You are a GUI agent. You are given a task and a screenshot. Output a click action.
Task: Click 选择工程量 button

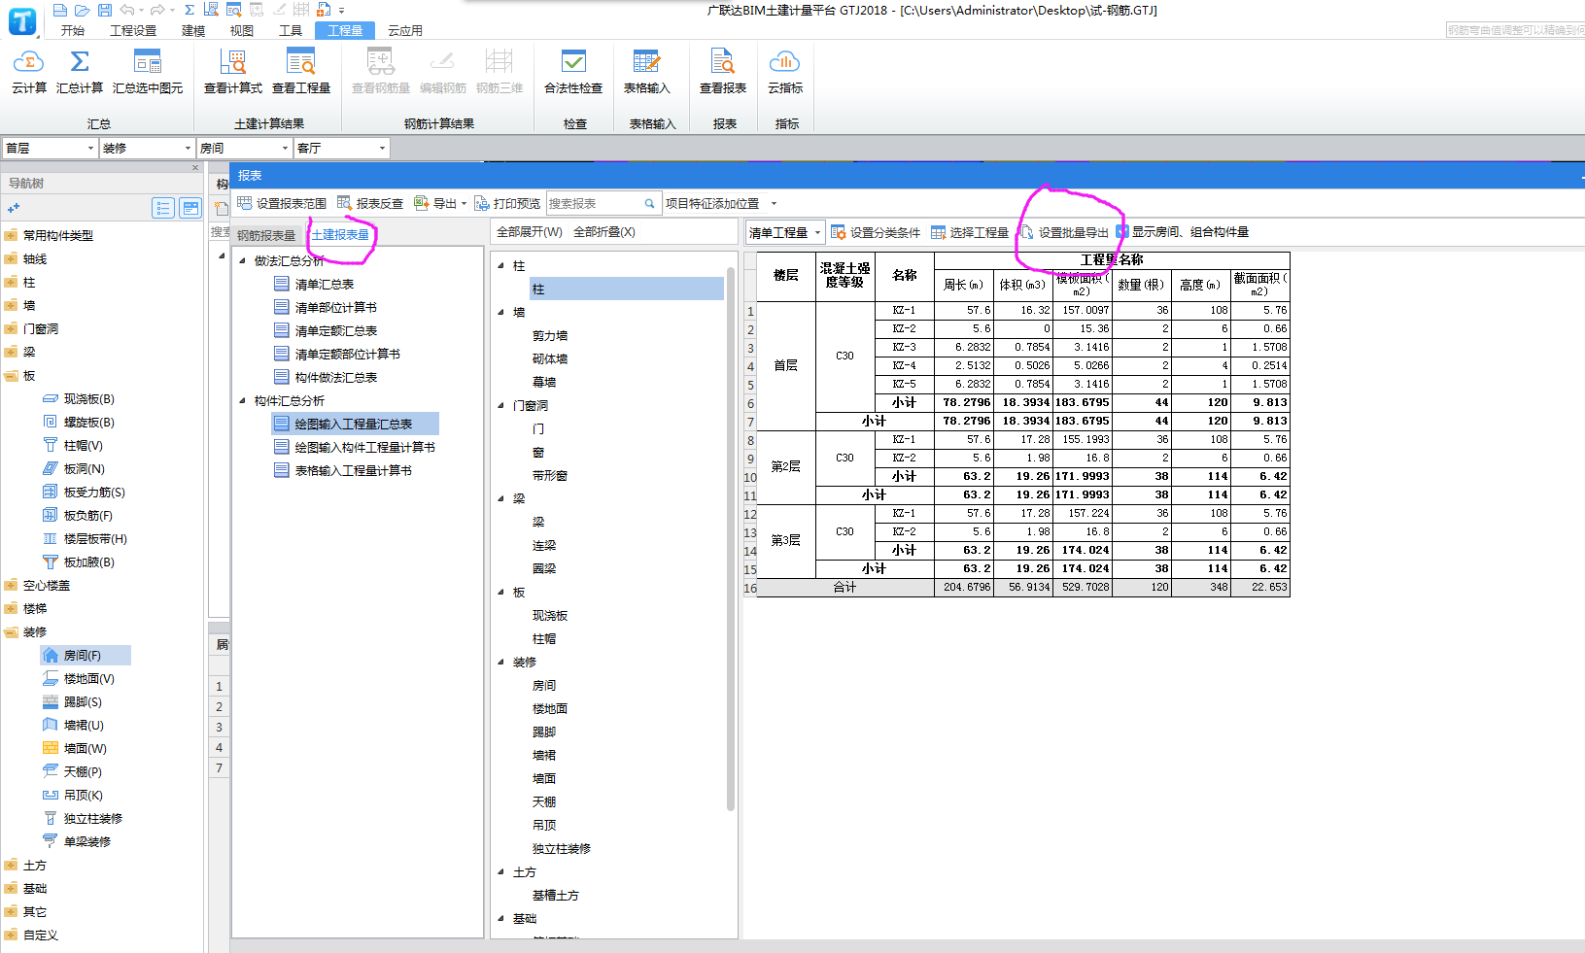(x=970, y=233)
